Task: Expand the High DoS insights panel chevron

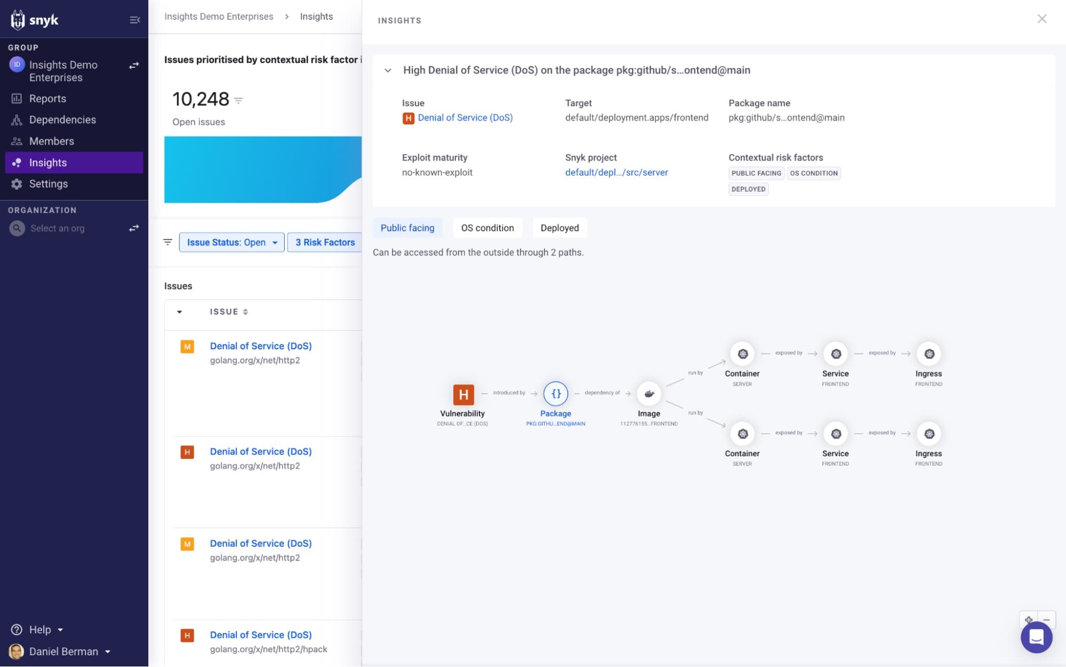Action: tap(387, 70)
